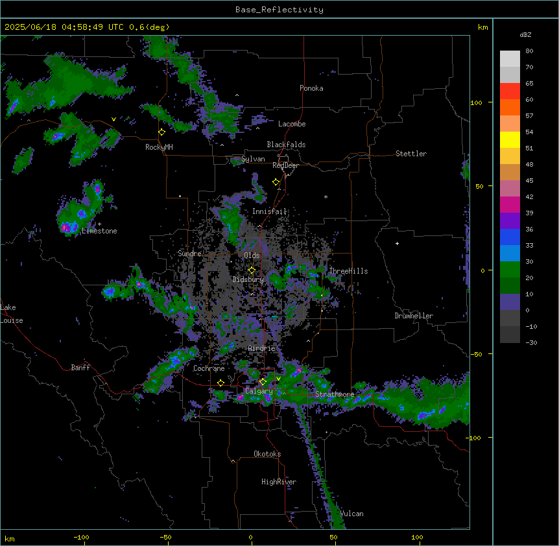Click the Ponoka town label
559x546 pixels.
(311, 88)
